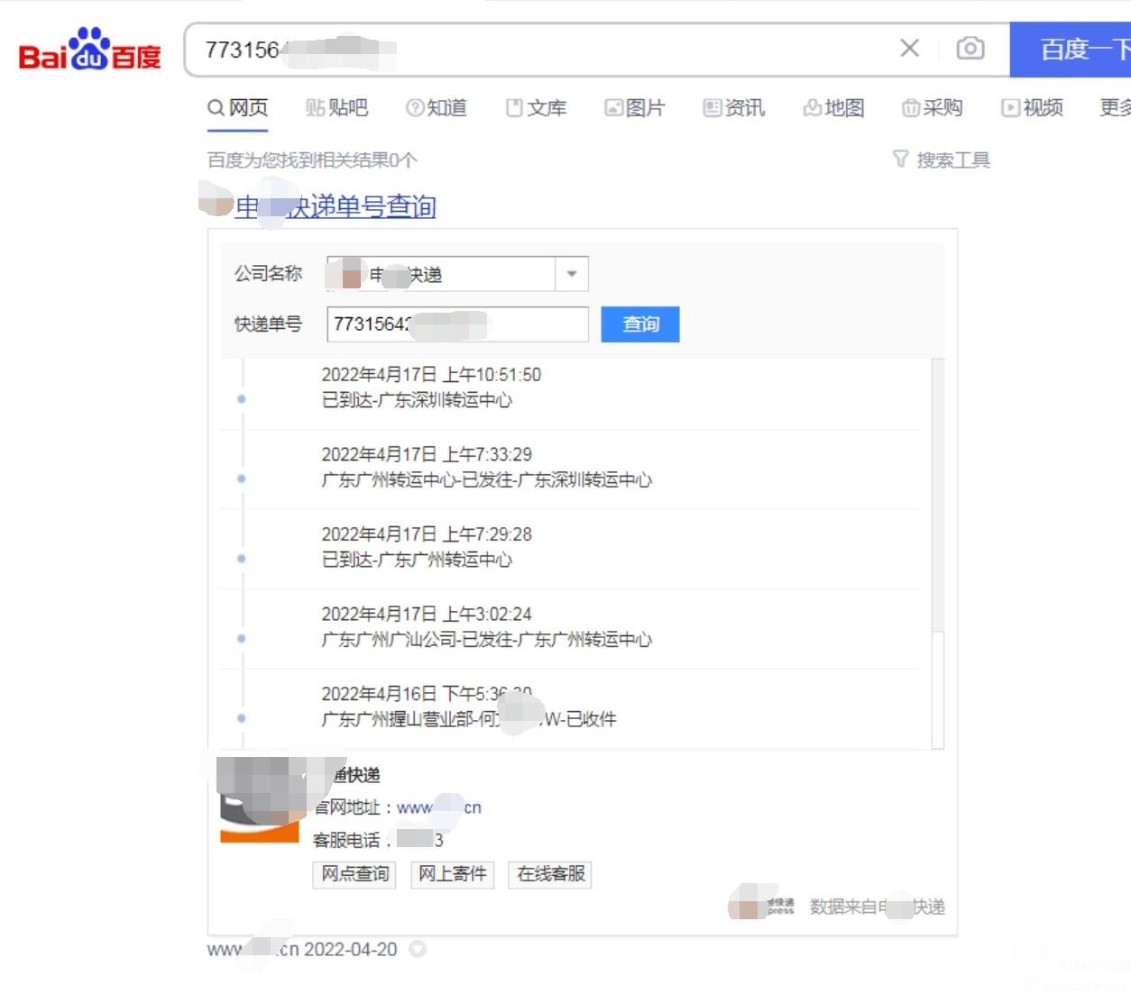Open the 文库 tab

[536, 108]
